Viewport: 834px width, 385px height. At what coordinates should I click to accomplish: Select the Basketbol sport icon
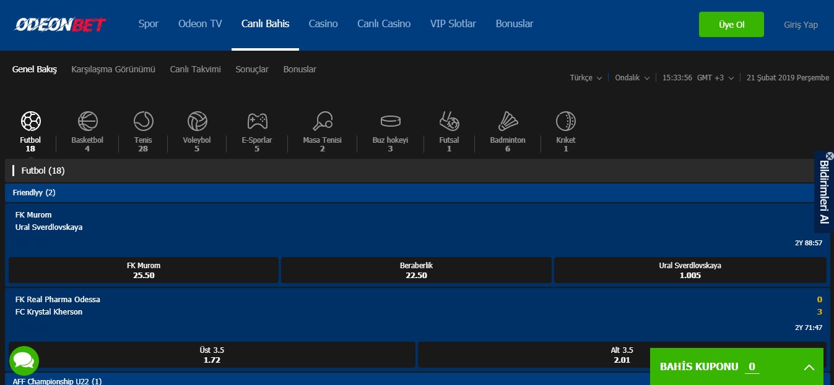coord(87,121)
